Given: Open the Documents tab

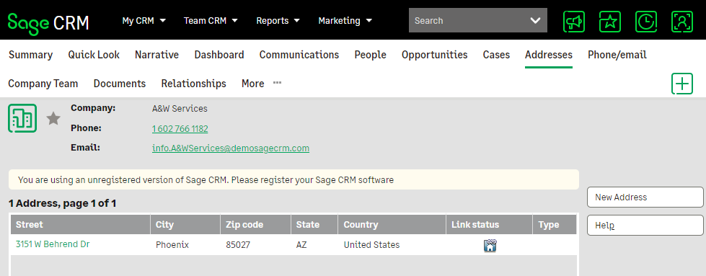Looking at the screenshot, I should point(120,84).
